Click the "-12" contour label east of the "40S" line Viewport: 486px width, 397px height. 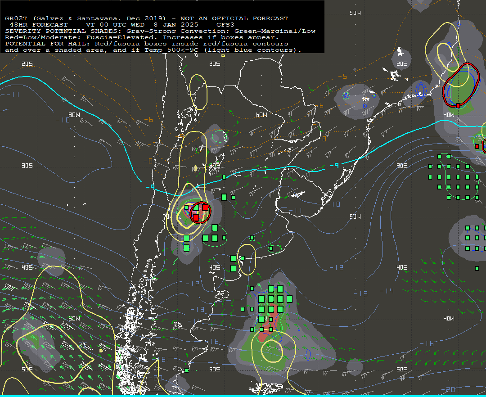pos(337,267)
